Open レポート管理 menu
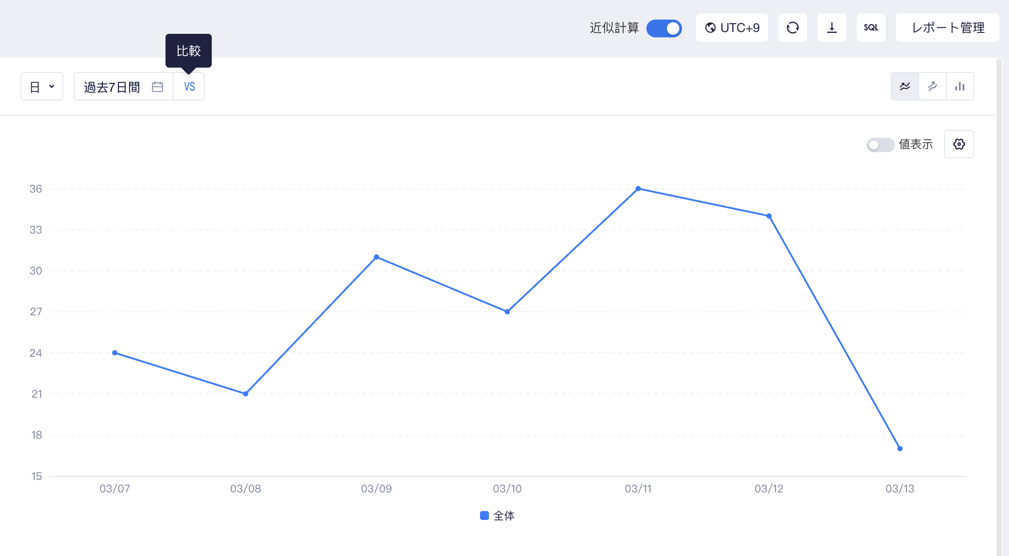The height and width of the screenshot is (556, 1009). click(948, 28)
